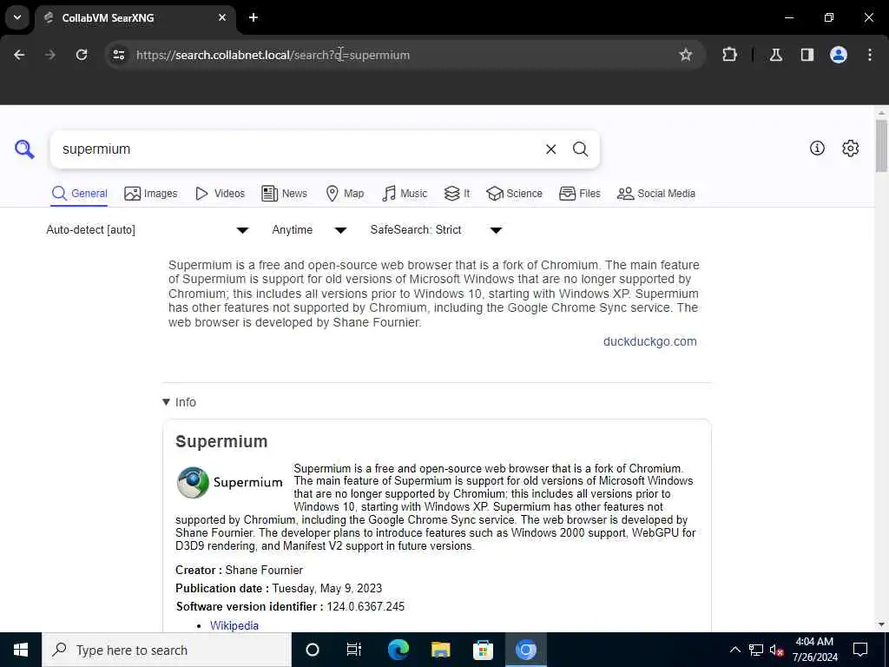Open Task View on the taskbar
The height and width of the screenshot is (667, 889).
coord(354,650)
